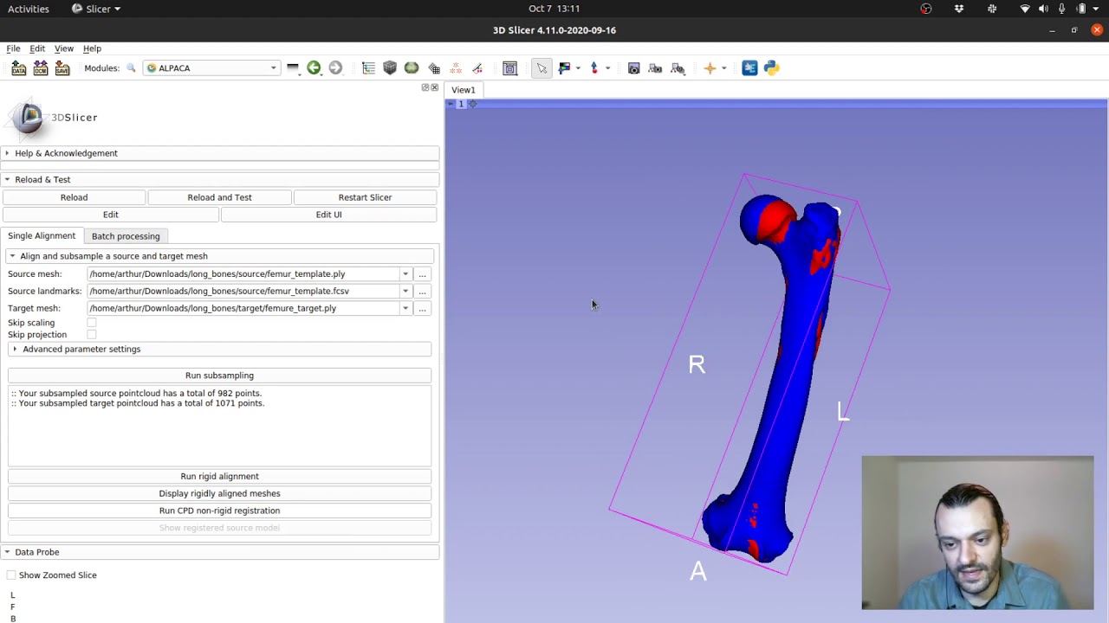
Task: Click Run CPD non-rigid registration
Action: (x=219, y=511)
